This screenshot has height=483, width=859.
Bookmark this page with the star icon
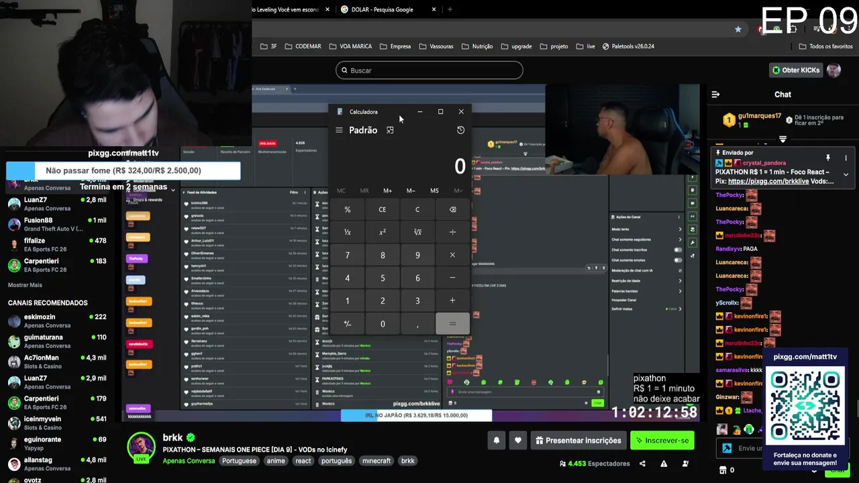pos(738,30)
